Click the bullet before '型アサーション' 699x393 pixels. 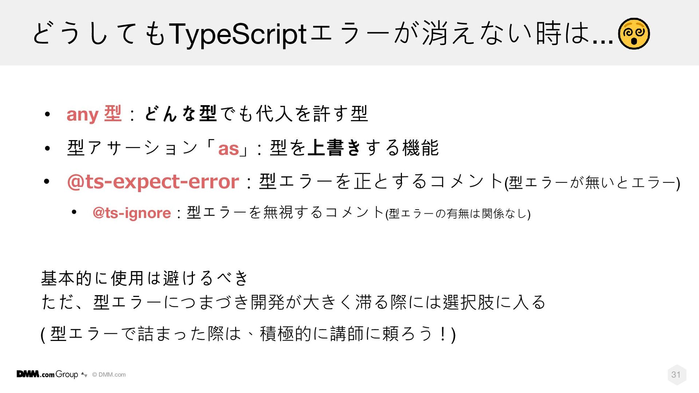(x=47, y=148)
